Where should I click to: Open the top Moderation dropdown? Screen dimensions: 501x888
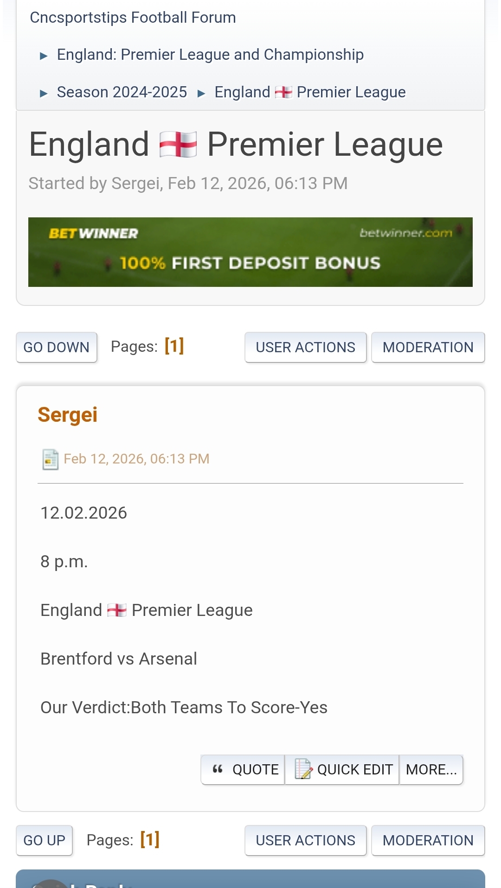click(x=428, y=347)
